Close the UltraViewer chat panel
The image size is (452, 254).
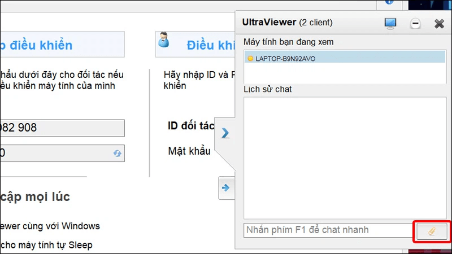439,24
